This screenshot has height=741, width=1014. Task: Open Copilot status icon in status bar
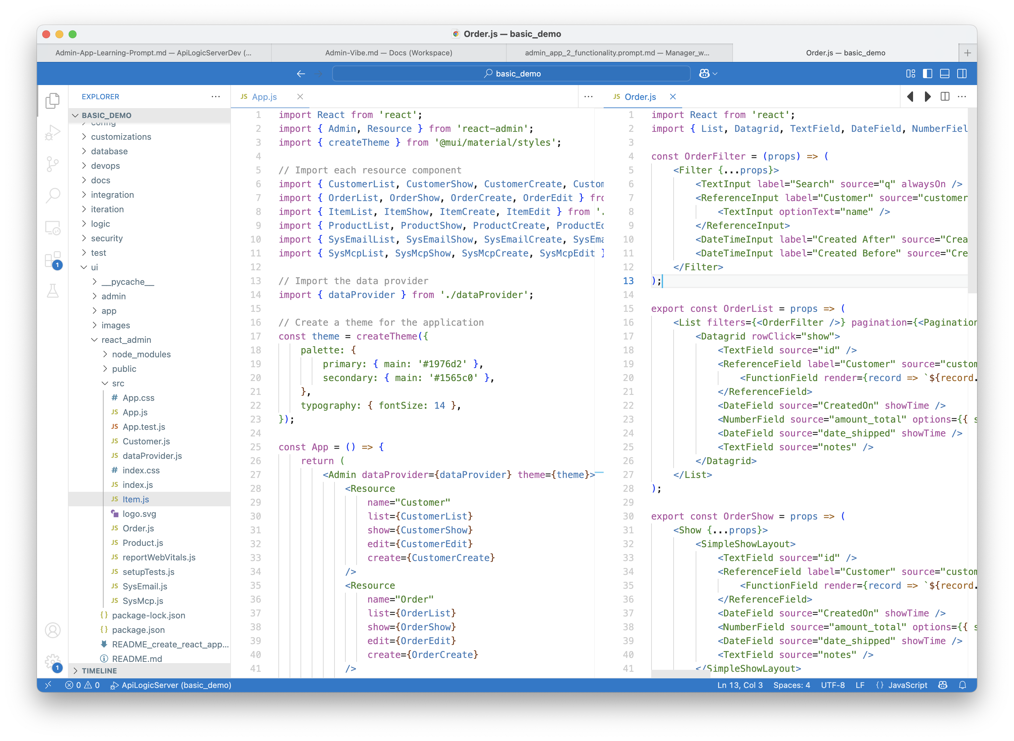[x=943, y=685]
